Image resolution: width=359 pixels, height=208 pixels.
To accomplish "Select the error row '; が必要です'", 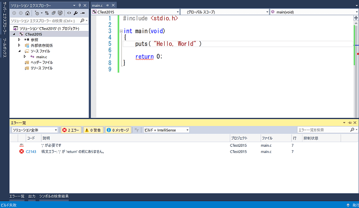I will 184,145.
